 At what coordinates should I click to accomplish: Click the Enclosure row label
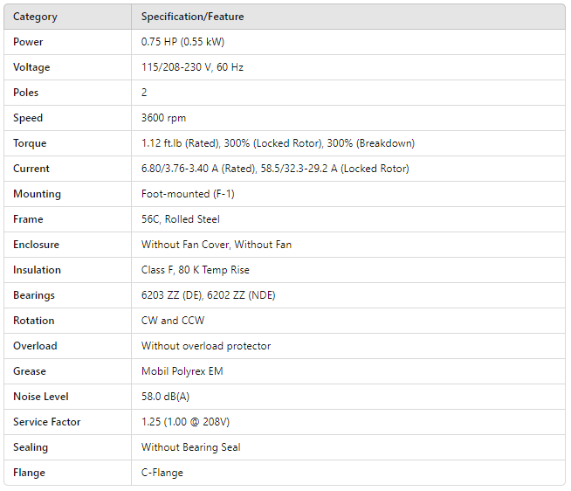coord(36,245)
